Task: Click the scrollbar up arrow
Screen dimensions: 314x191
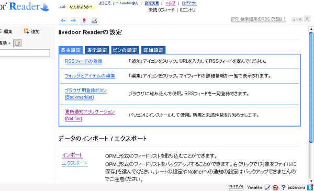Action: tap(311, 29)
